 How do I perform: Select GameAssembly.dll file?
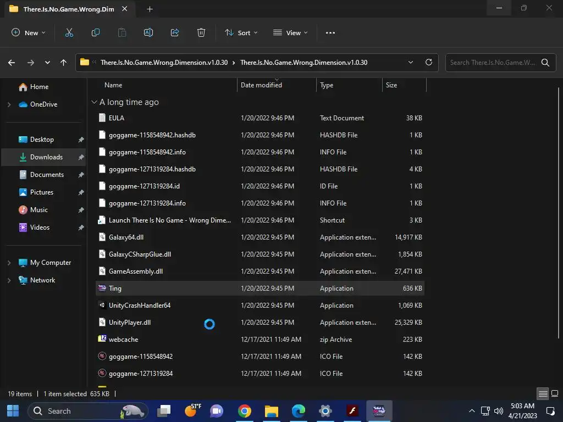tap(260, 271)
